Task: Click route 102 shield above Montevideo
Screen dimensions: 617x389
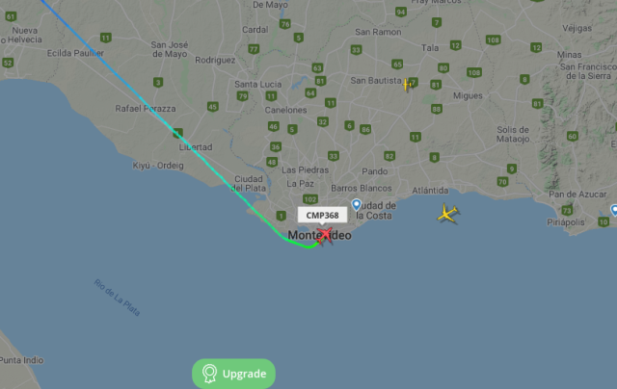Action: coord(310,199)
